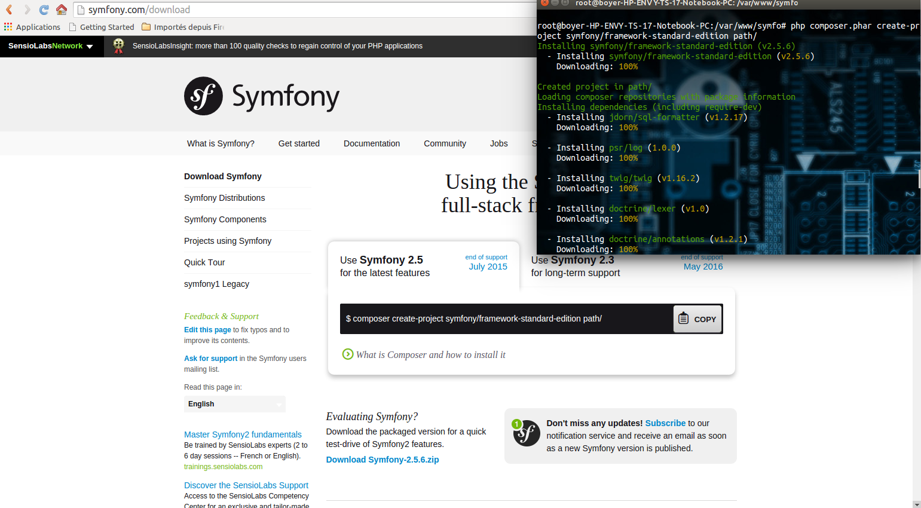
Task: Click the Evaluating Symfony? heading
Action: [x=372, y=417]
